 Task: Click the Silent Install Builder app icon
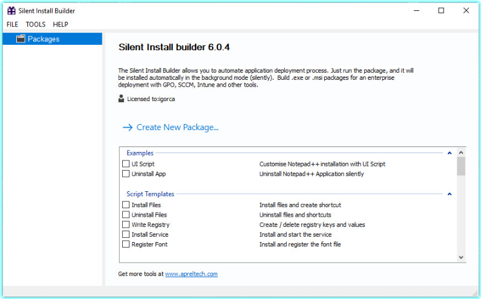point(11,11)
